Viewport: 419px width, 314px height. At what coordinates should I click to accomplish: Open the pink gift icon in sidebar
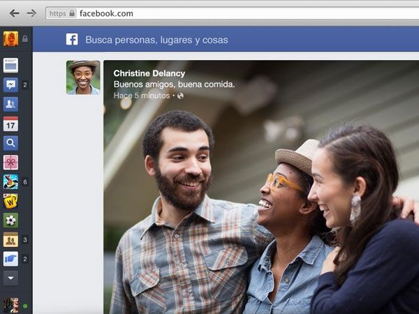pyautogui.click(x=10, y=163)
